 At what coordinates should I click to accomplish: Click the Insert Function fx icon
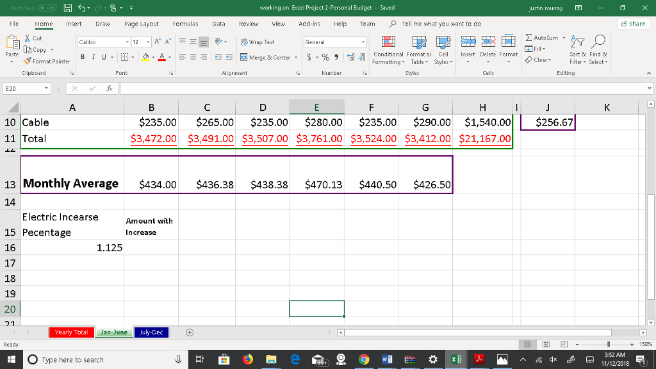click(109, 88)
